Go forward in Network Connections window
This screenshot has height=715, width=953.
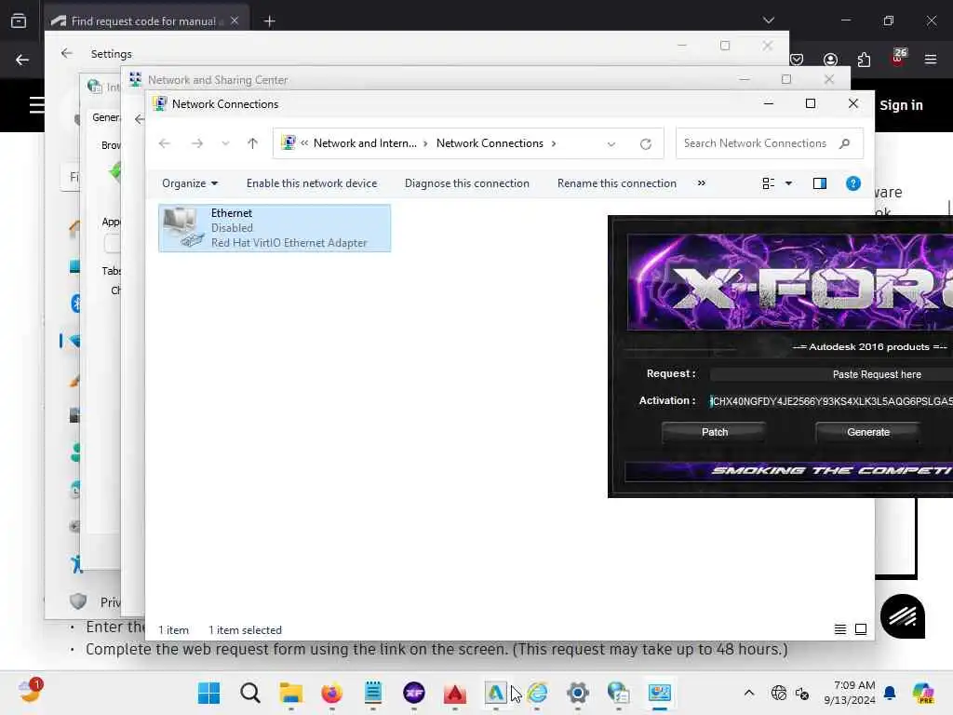click(197, 143)
